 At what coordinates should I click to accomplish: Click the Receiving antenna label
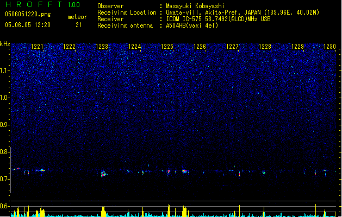[x=125, y=25]
